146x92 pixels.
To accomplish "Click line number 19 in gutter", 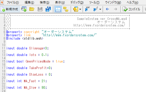I will pyautogui.click(x=4, y=75).
